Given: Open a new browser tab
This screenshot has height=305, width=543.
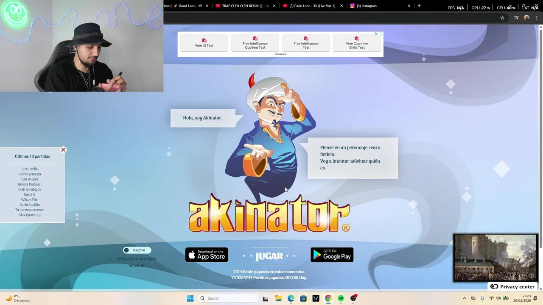Looking at the screenshot, I should tap(419, 6).
